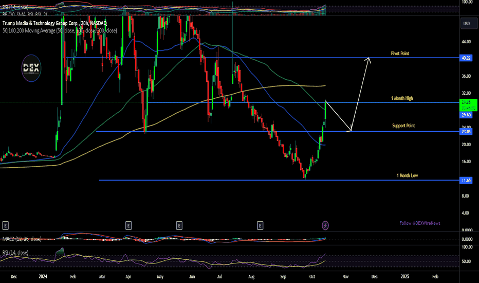
Task: Click the 20.00 price axis value
Action: [x=466, y=145]
